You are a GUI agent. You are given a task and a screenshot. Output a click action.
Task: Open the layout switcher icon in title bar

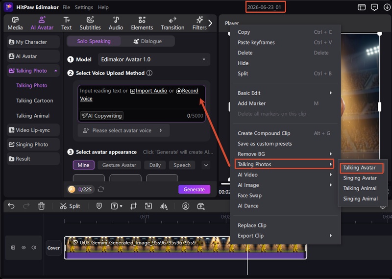coord(362,7)
